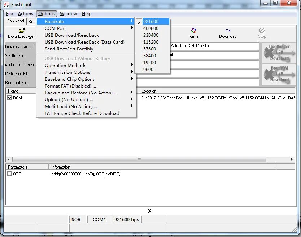Click Send RootCert Forcibly
This screenshot has width=301, height=237.
click(86, 49)
